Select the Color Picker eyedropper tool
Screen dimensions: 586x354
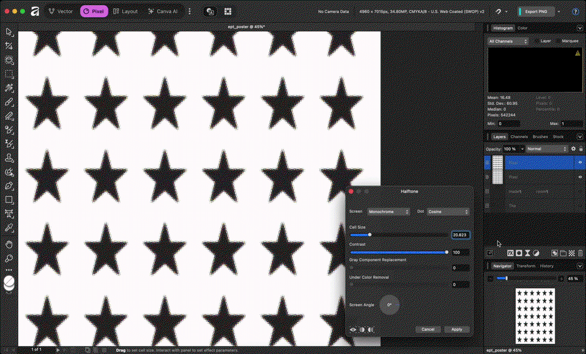[9, 228]
